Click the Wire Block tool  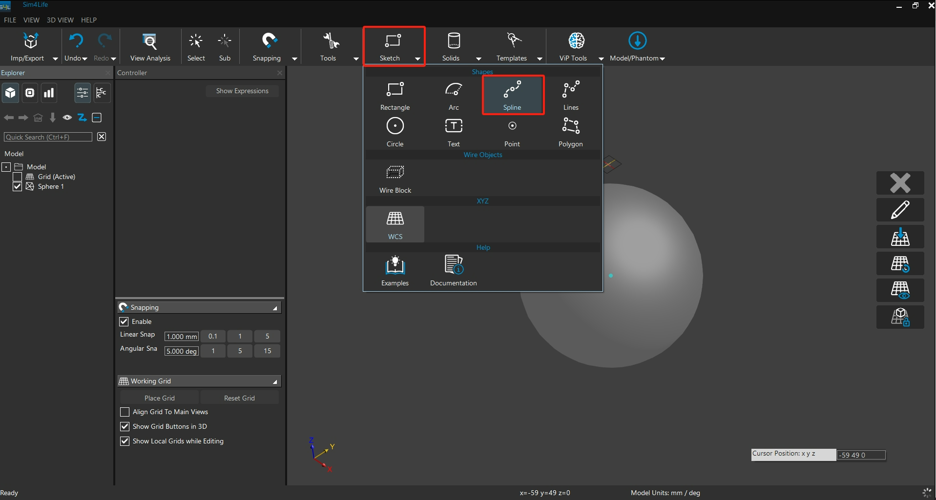(x=395, y=178)
